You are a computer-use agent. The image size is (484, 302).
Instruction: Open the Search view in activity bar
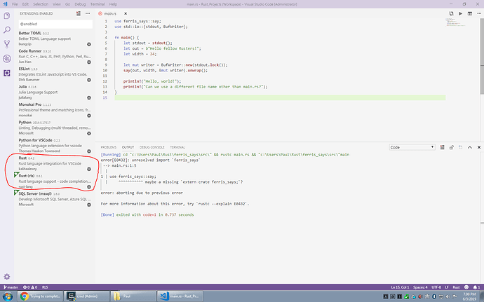point(7,30)
